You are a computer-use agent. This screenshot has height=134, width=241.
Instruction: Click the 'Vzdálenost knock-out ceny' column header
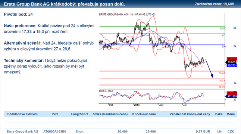(190, 114)
